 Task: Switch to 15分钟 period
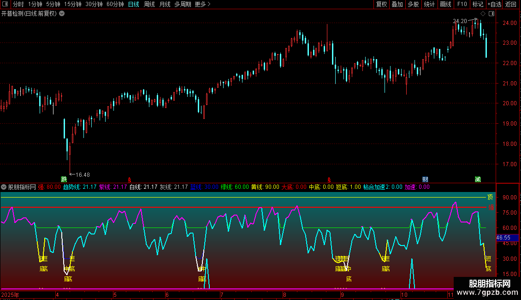point(73,4)
